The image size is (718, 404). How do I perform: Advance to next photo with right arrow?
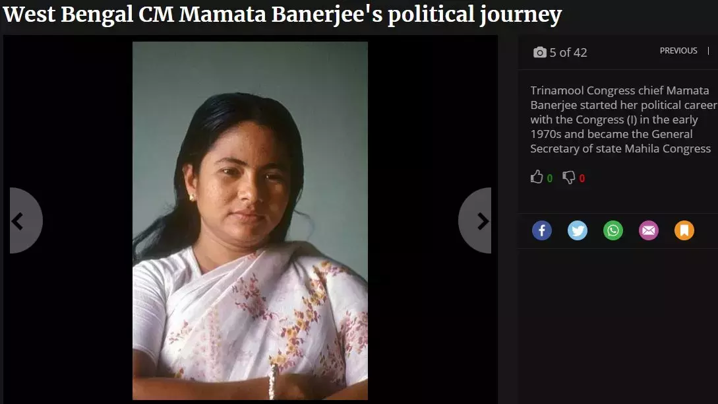point(475,220)
